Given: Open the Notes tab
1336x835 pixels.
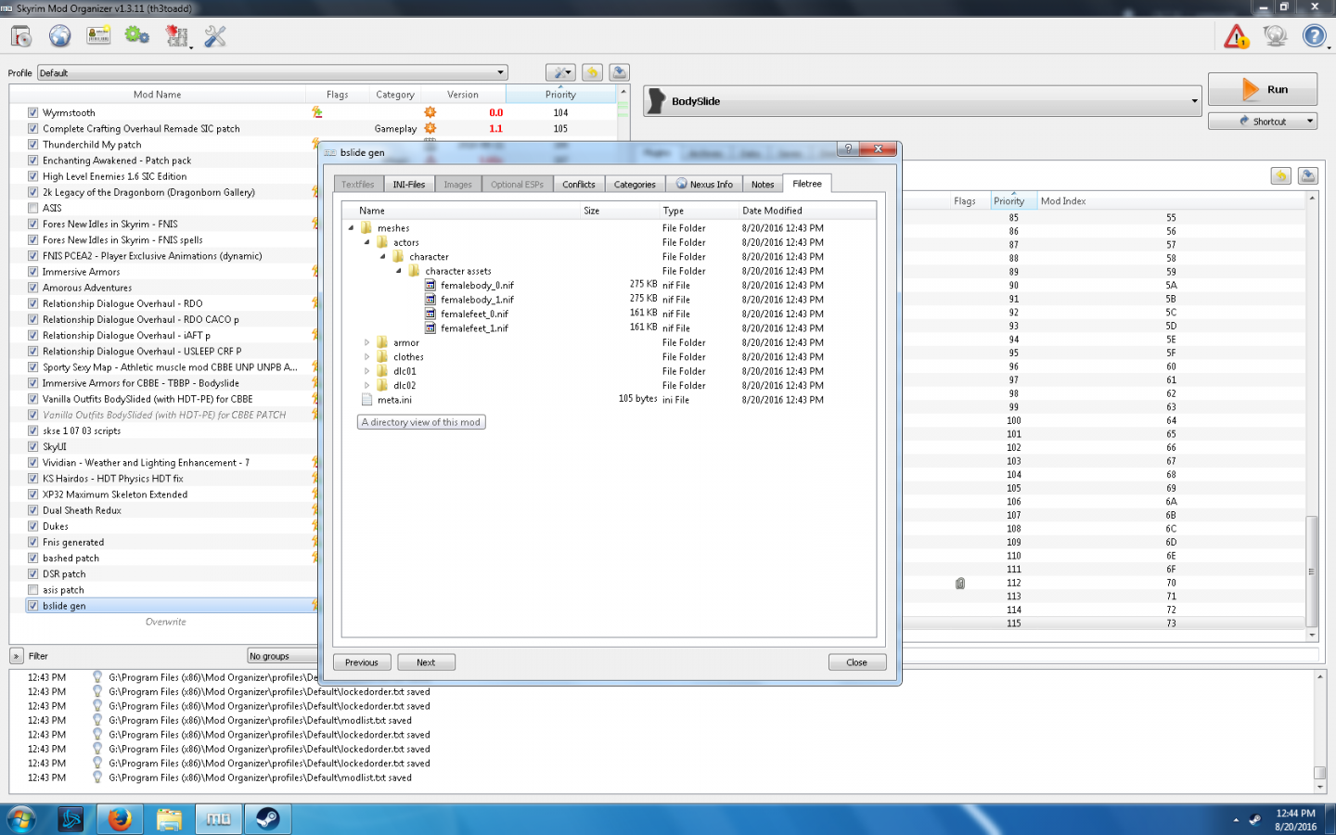Looking at the screenshot, I should 763,185.
